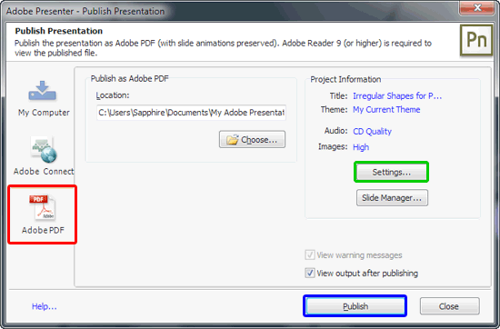Screen dimensions: 500x329
Task: Toggle View warning messages checkbox
Action: [x=310, y=255]
